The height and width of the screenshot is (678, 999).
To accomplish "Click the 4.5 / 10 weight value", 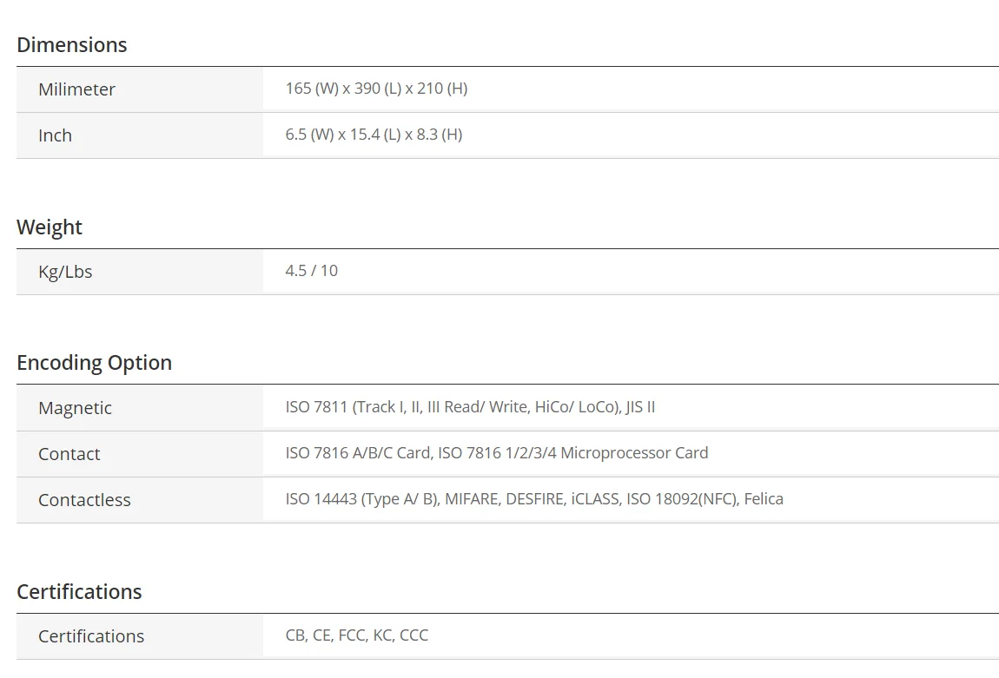I will [x=312, y=271].
